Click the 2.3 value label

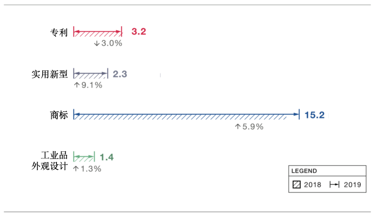point(120,74)
